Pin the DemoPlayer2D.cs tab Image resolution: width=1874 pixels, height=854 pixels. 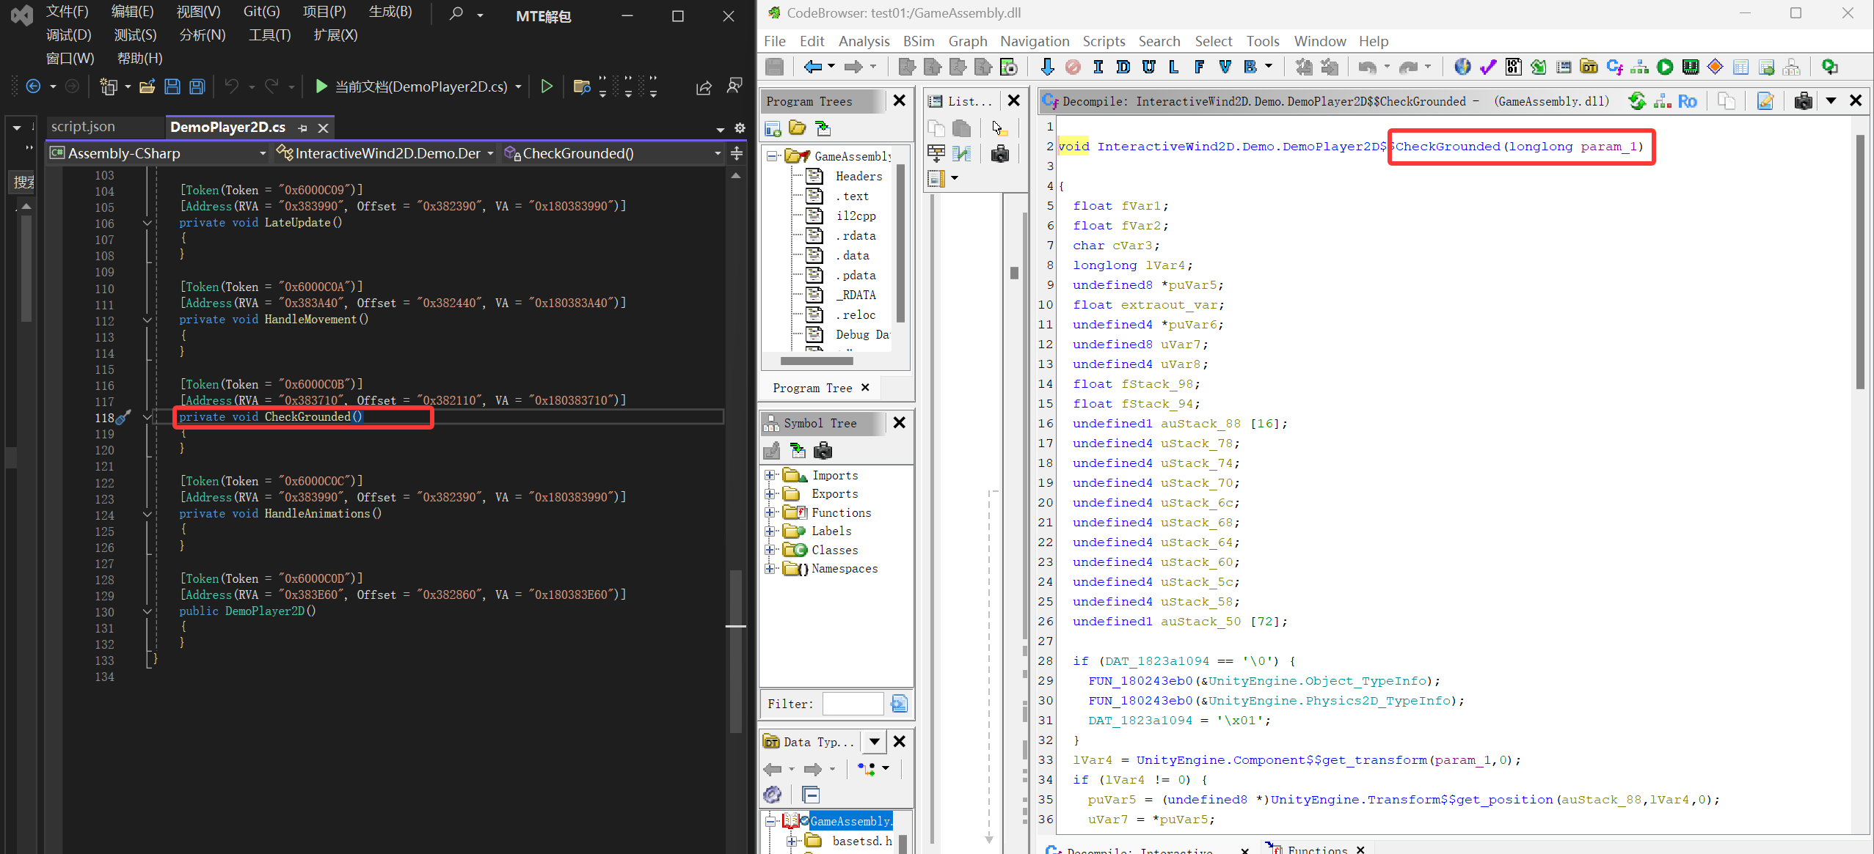tap(303, 128)
